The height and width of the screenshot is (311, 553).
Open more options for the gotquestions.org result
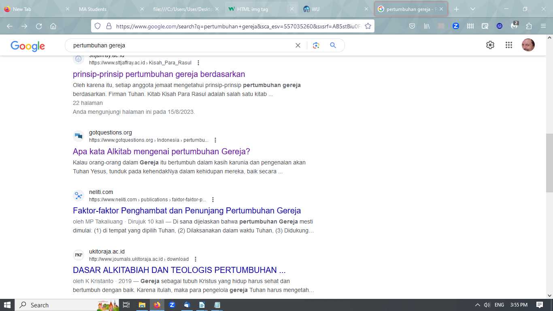(x=215, y=140)
